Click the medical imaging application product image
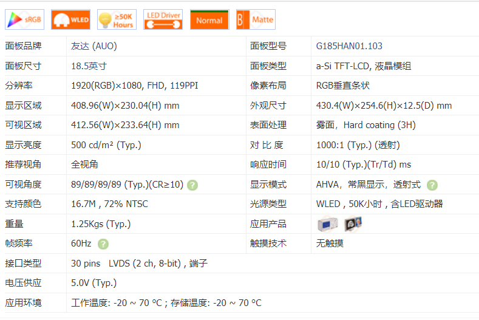Image resolution: width=479 pixels, height=320 pixels. [x=353, y=224]
